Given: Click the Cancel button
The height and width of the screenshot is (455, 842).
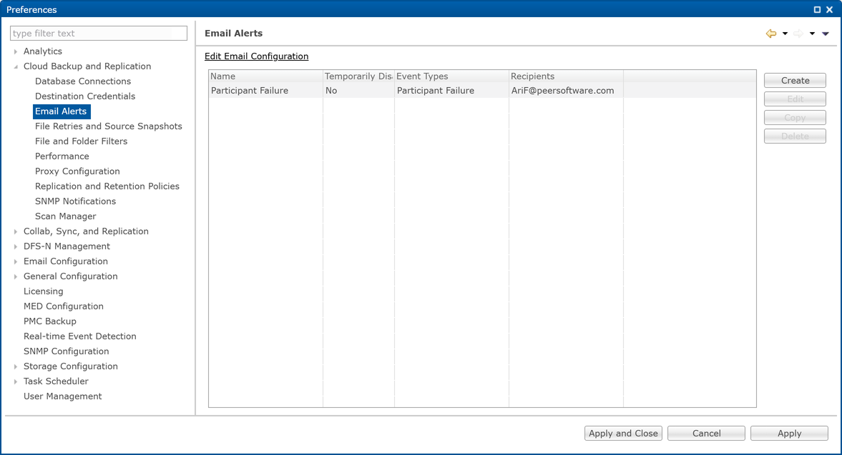Looking at the screenshot, I should point(706,433).
